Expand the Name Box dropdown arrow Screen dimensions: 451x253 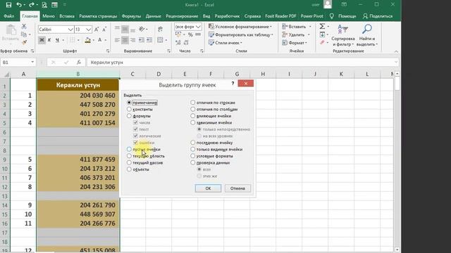(32, 63)
